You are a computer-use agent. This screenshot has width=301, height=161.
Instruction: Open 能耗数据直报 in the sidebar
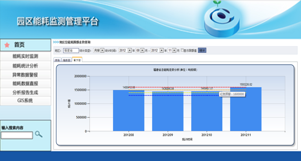(x=25, y=84)
